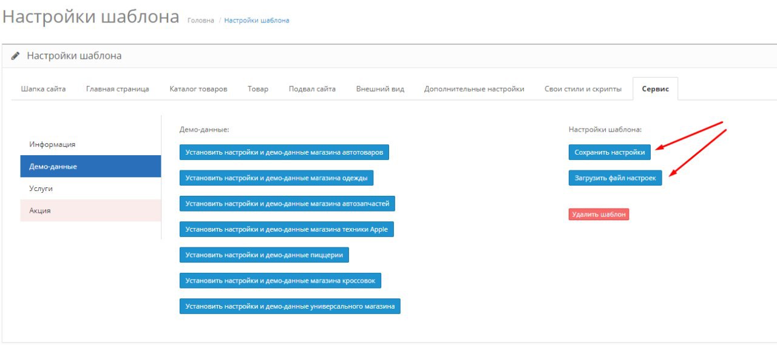Open the Внешний вид tab

point(380,89)
